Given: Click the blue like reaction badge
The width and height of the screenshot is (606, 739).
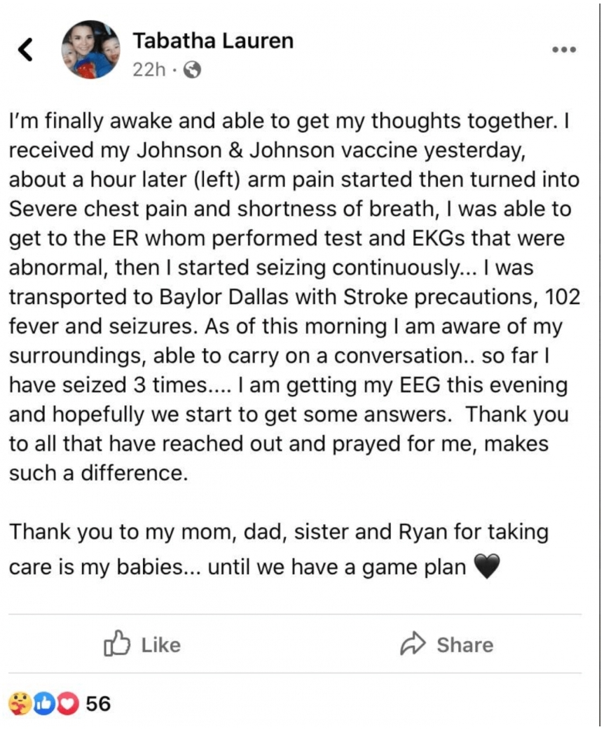Looking at the screenshot, I should pos(45,703).
